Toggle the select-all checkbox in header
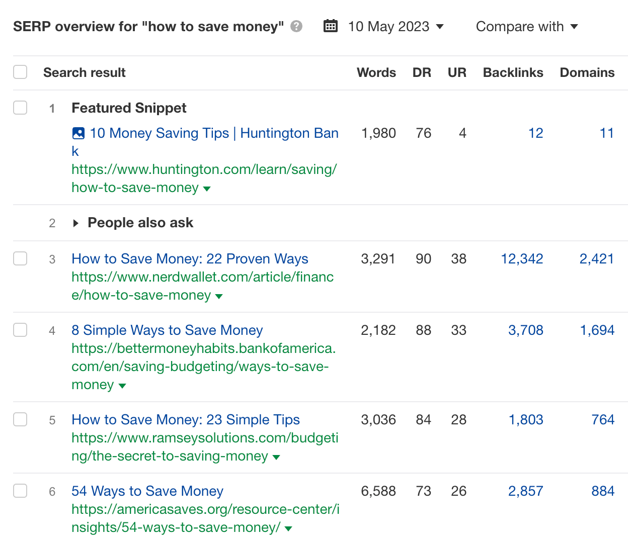Viewport: 628px width, 544px height. pyautogui.click(x=20, y=72)
